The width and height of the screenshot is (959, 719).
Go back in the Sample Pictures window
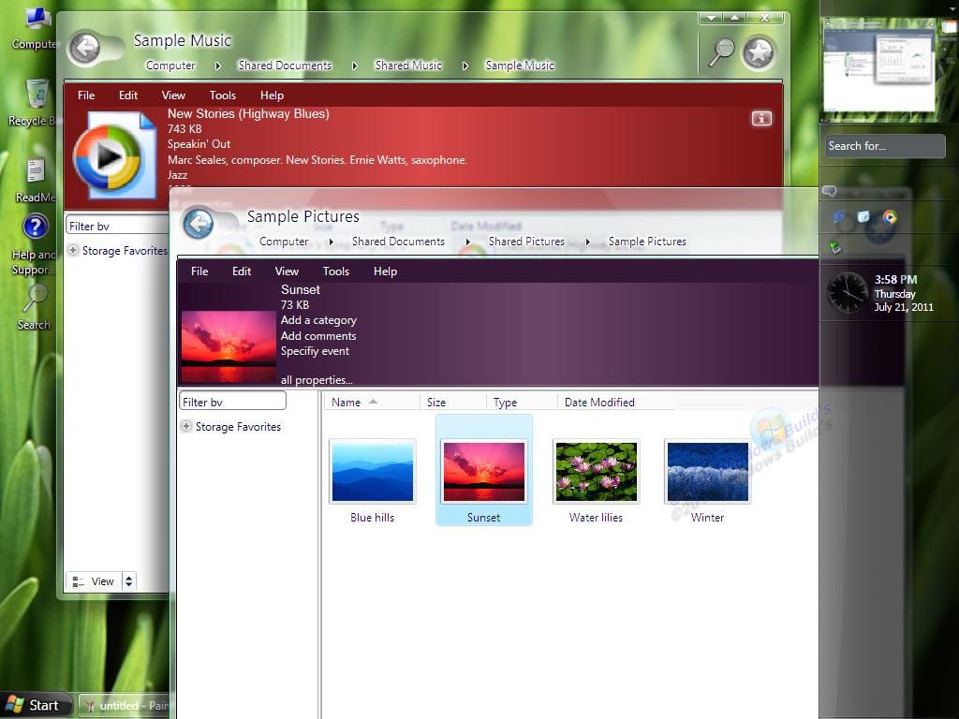pos(199,223)
